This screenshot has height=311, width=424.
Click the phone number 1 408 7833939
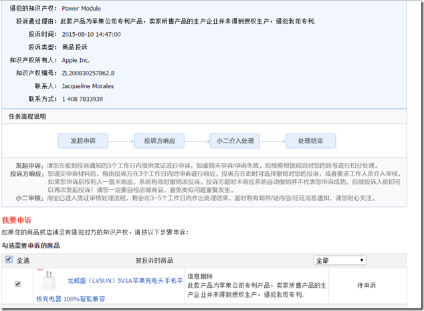(82, 99)
